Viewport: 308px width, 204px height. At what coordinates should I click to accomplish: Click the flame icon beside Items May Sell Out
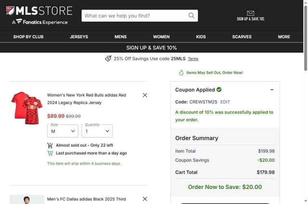tap(181, 73)
